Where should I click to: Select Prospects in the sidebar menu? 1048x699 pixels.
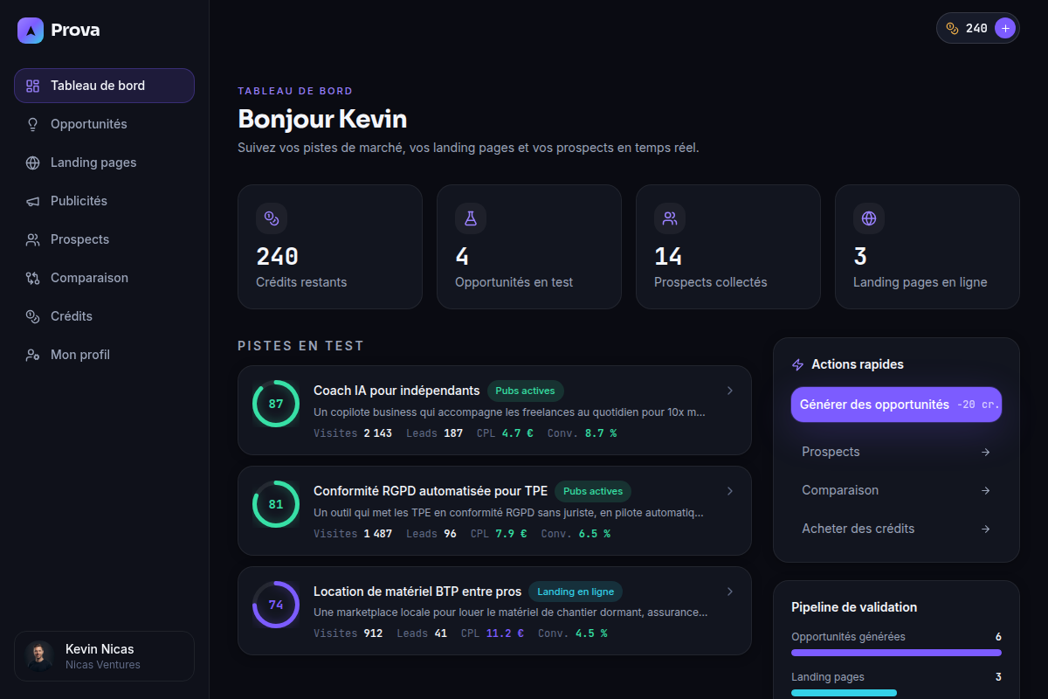coord(104,239)
